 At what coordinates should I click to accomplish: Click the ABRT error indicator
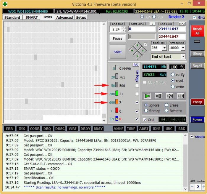(x=144, y=129)
